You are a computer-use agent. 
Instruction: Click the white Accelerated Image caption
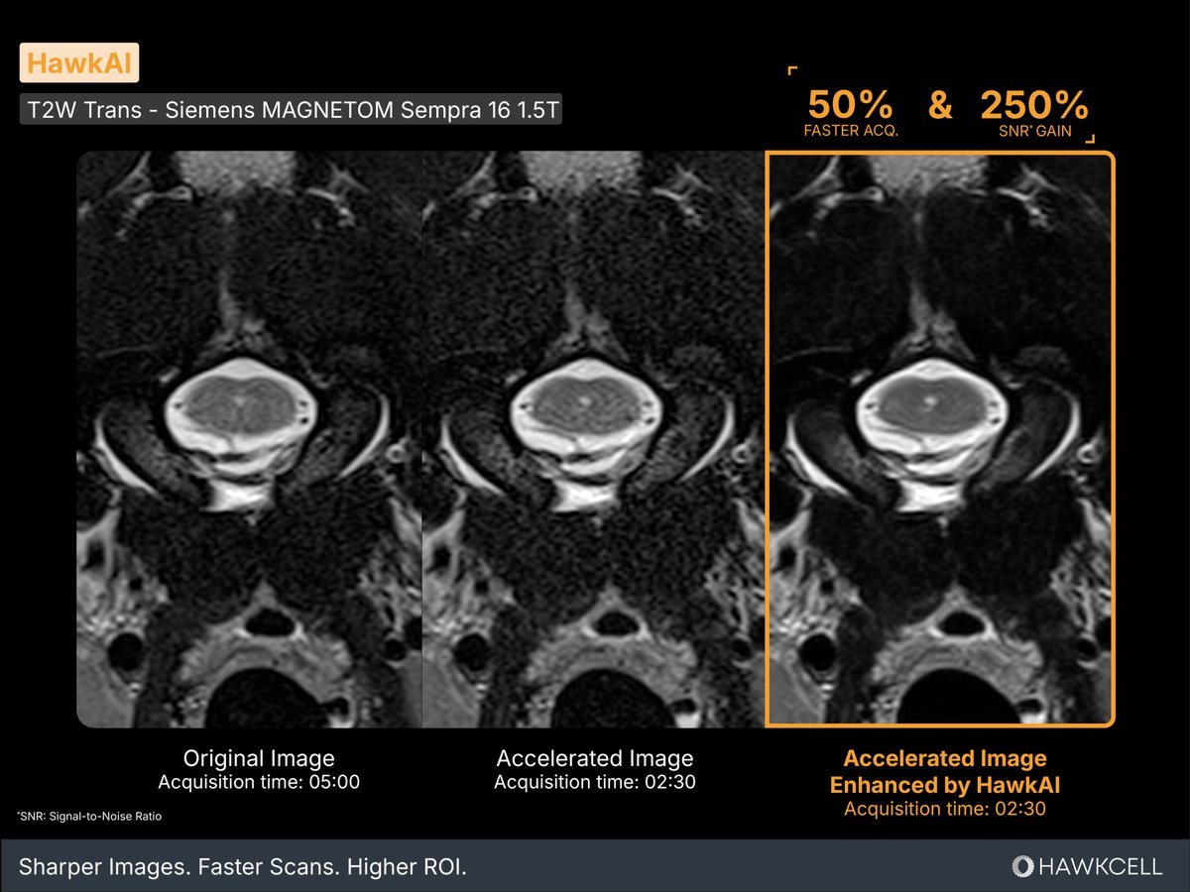pyautogui.click(x=595, y=759)
